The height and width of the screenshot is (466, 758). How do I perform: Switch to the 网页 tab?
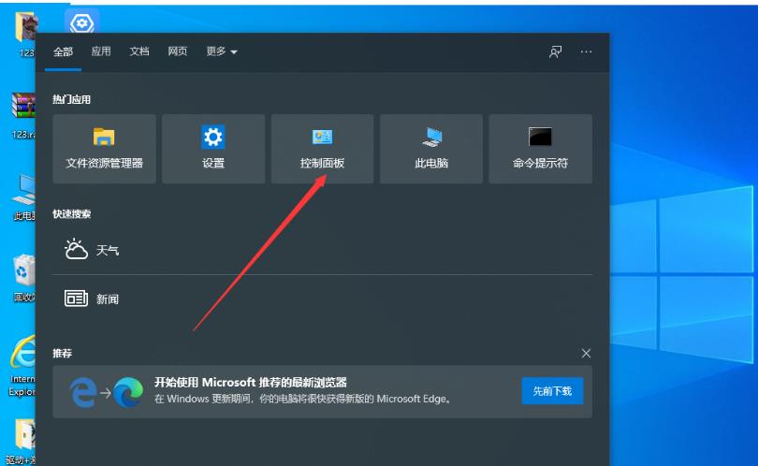tap(178, 51)
